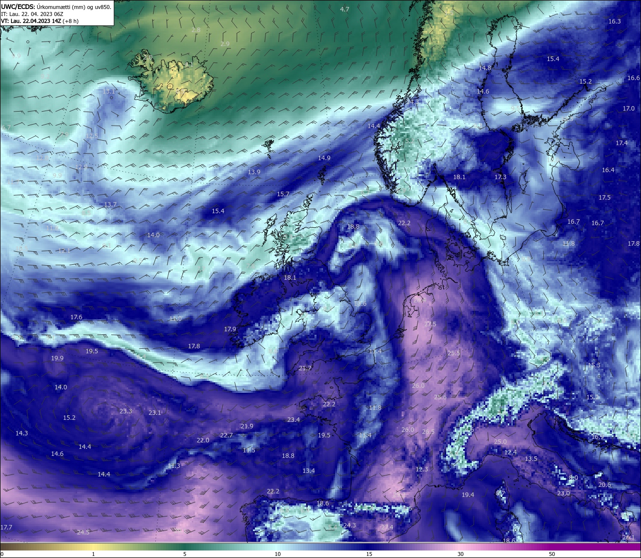Click the 23.4 value label

pos(293,420)
